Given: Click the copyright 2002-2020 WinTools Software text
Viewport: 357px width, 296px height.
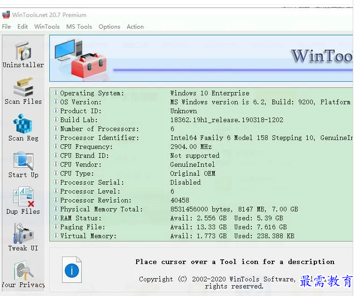Looking at the screenshot, I should 234,282.
